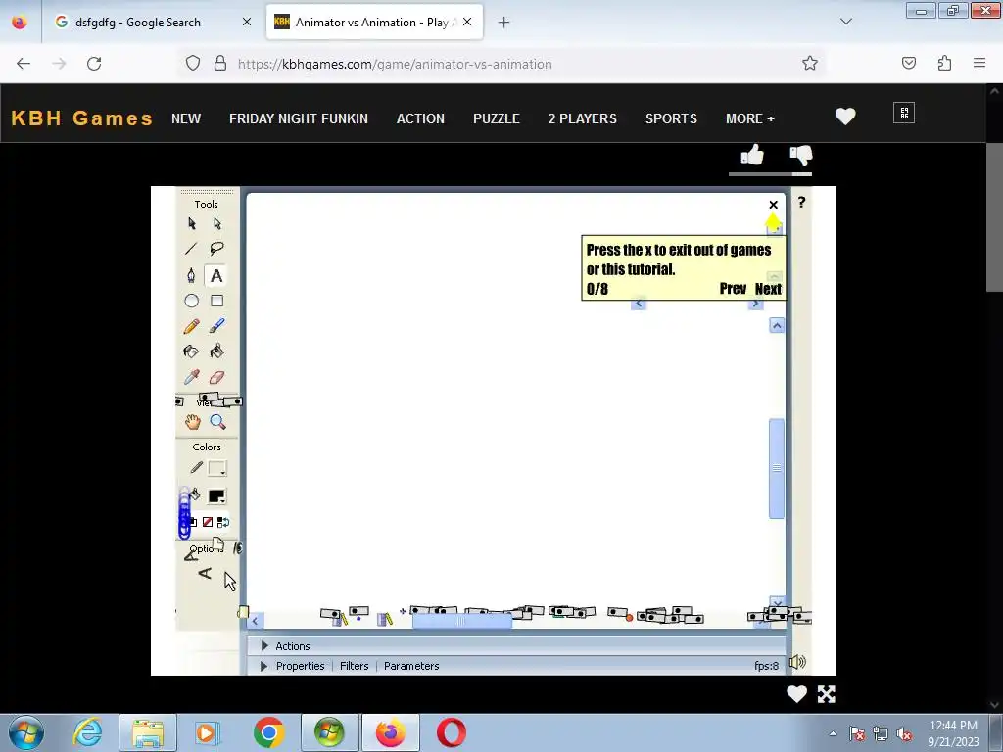Open favorites heart in KBH header

[x=845, y=117]
